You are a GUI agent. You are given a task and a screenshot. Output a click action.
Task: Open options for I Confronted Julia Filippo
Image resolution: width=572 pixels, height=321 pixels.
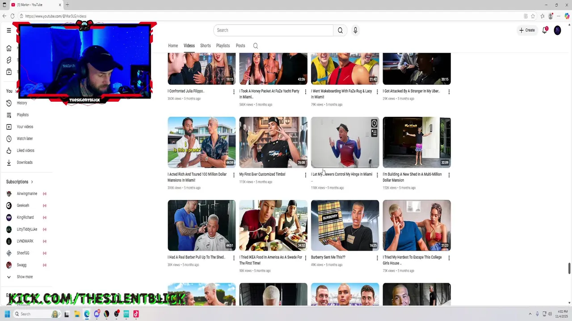point(234,92)
